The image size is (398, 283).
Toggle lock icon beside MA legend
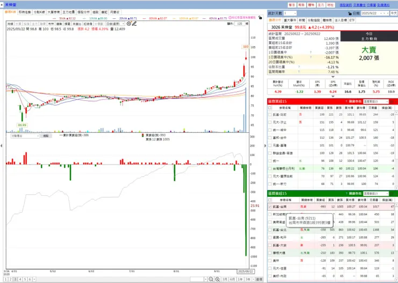tap(260, 18)
